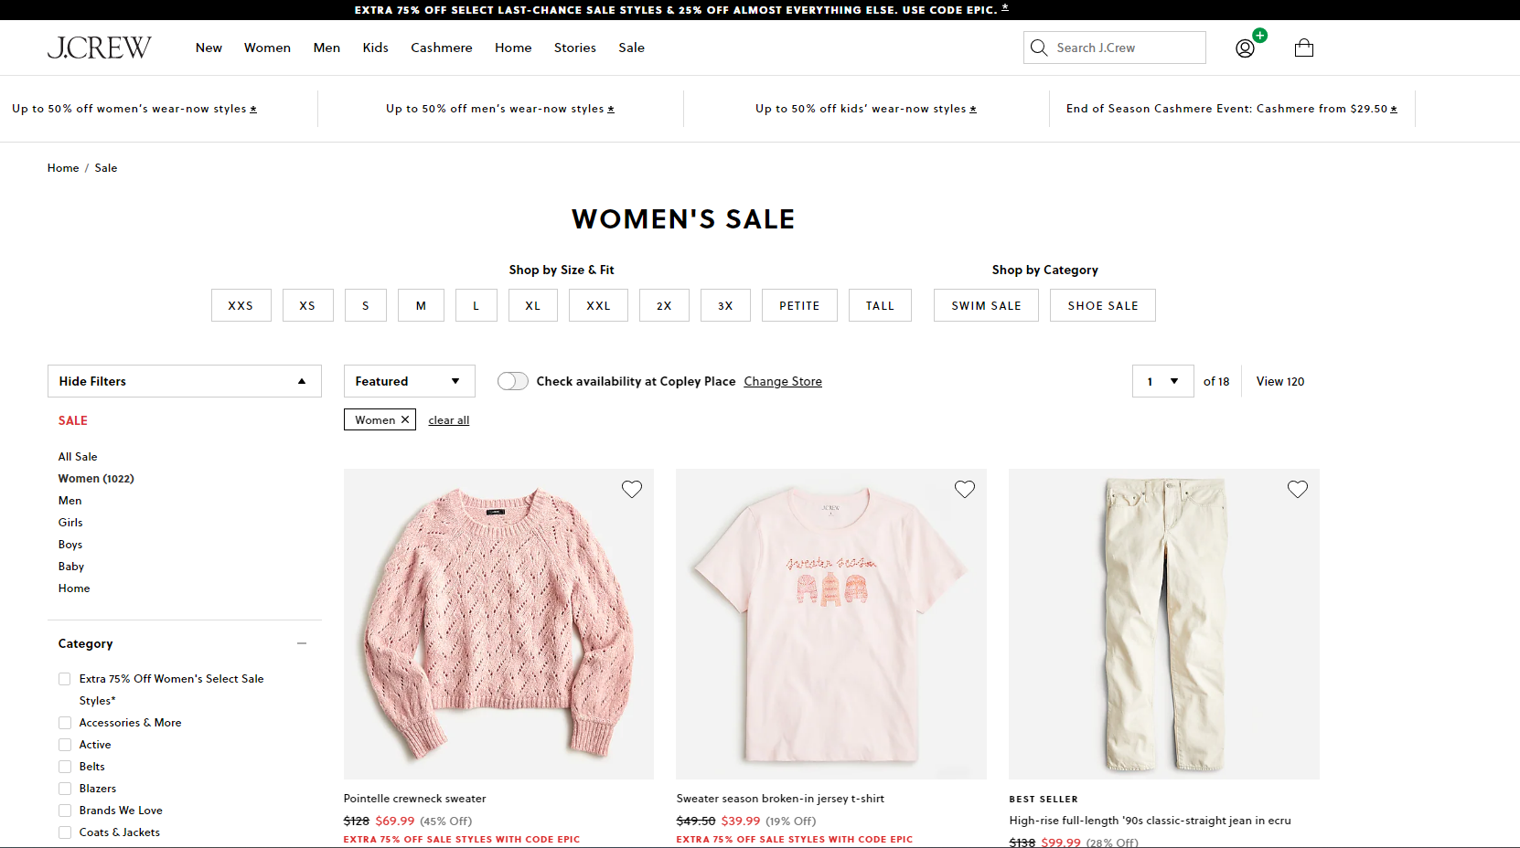This screenshot has width=1520, height=848.
Task: Check the Blazers category checkbox
Action: (x=65, y=789)
